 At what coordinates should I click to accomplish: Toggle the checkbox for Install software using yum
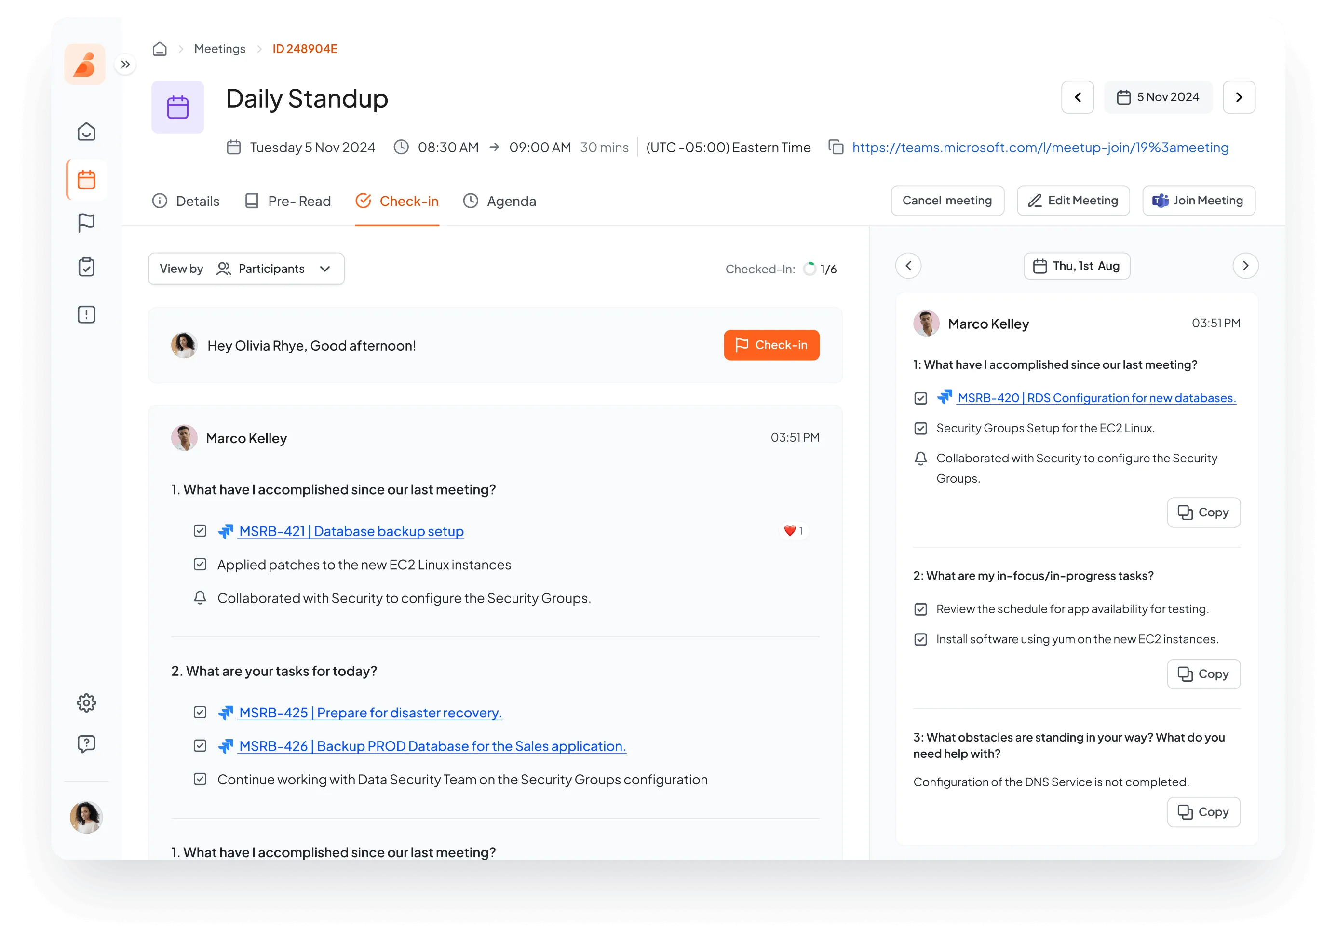click(920, 640)
